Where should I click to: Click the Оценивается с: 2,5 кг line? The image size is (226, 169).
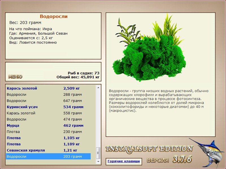(x=31, y=38)
